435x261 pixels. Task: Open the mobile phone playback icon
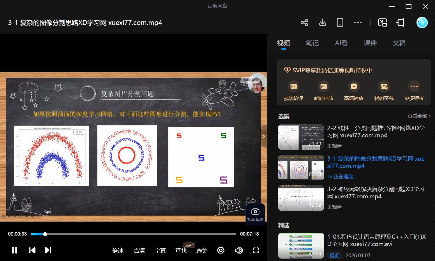point(340,22)
